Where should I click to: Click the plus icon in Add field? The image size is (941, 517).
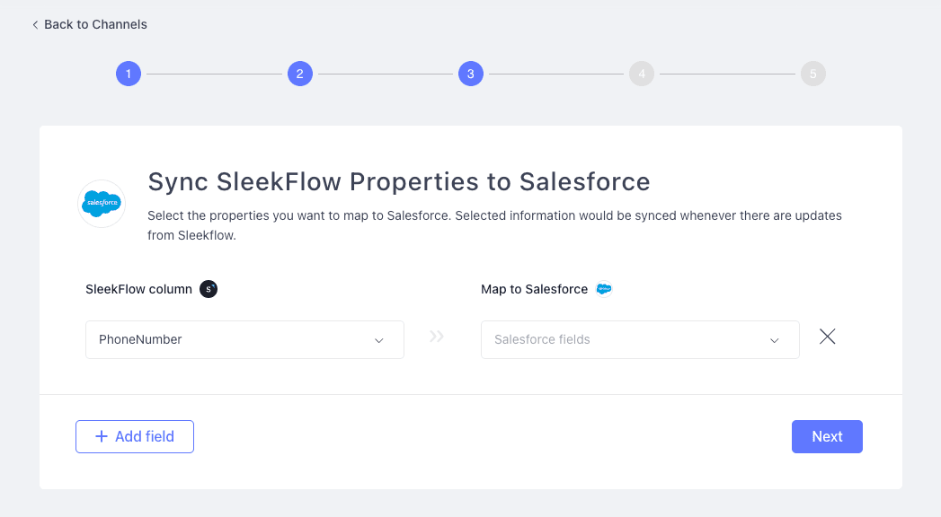click(102, 436)
